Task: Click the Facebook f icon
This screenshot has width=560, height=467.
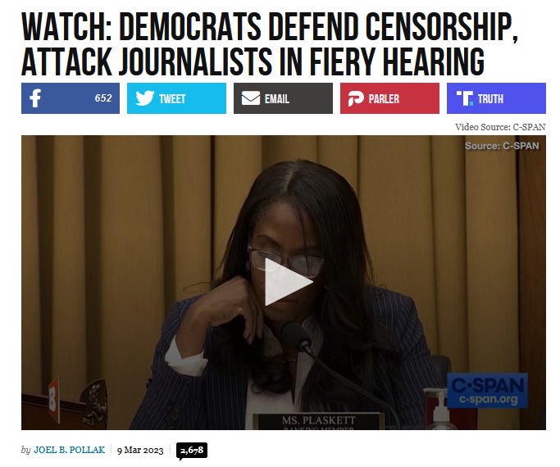Action: [x=35, y=98]
